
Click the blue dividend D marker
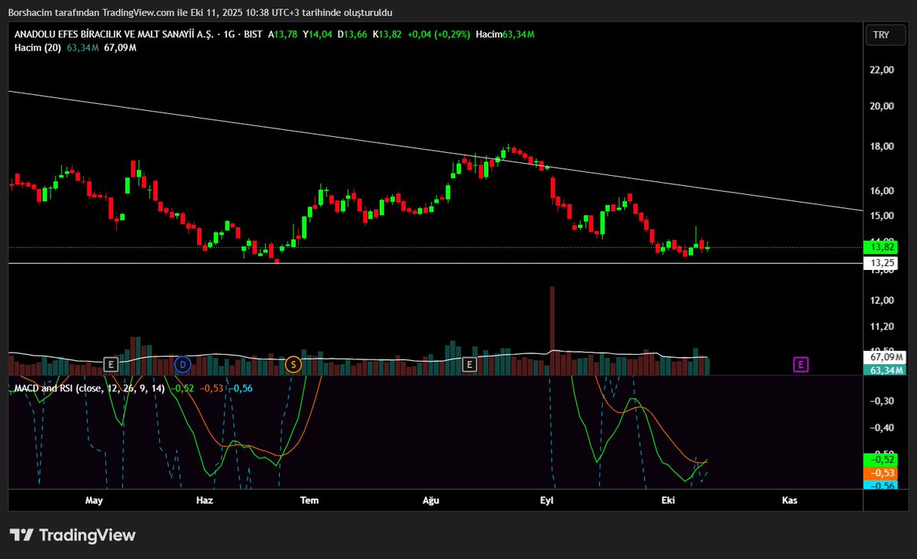pyautogui.click(x=182, y=364)
